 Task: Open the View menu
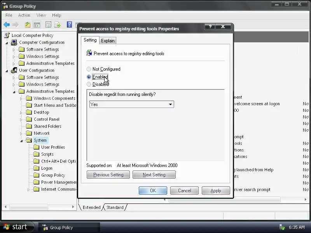(x=41, y=15)
